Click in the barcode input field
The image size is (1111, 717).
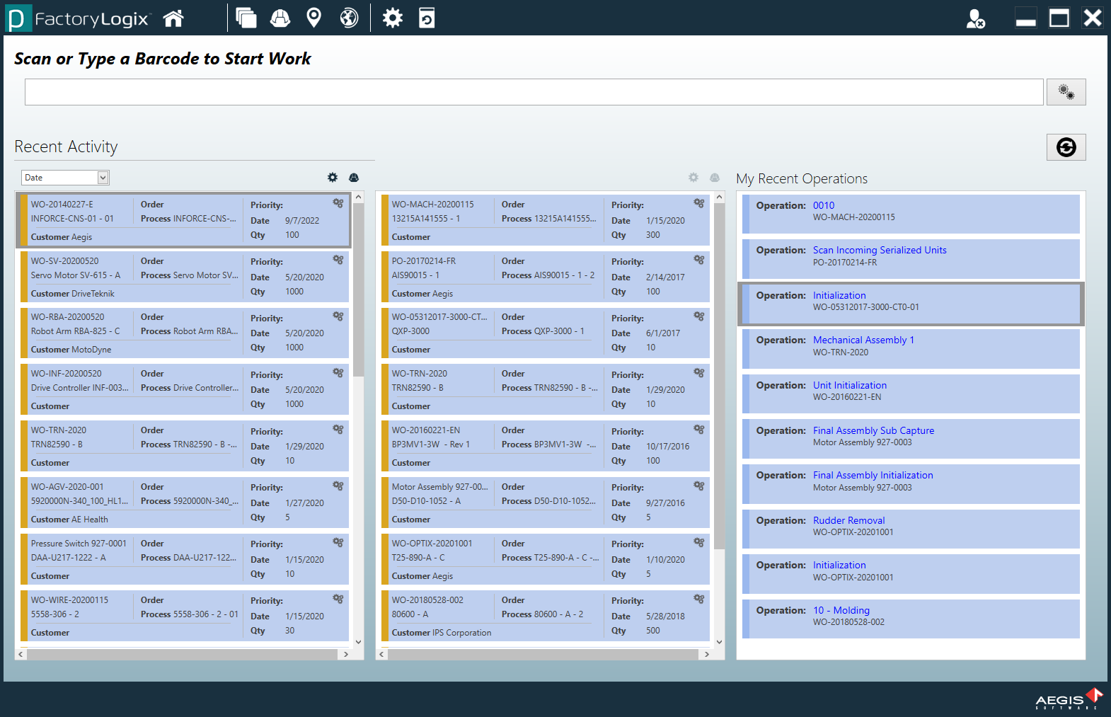pos(534,92)
